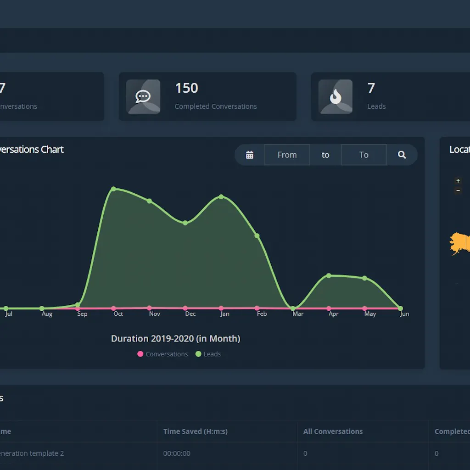470x470 pixels.
Task: Open the From date field
Action: [287, 155]
